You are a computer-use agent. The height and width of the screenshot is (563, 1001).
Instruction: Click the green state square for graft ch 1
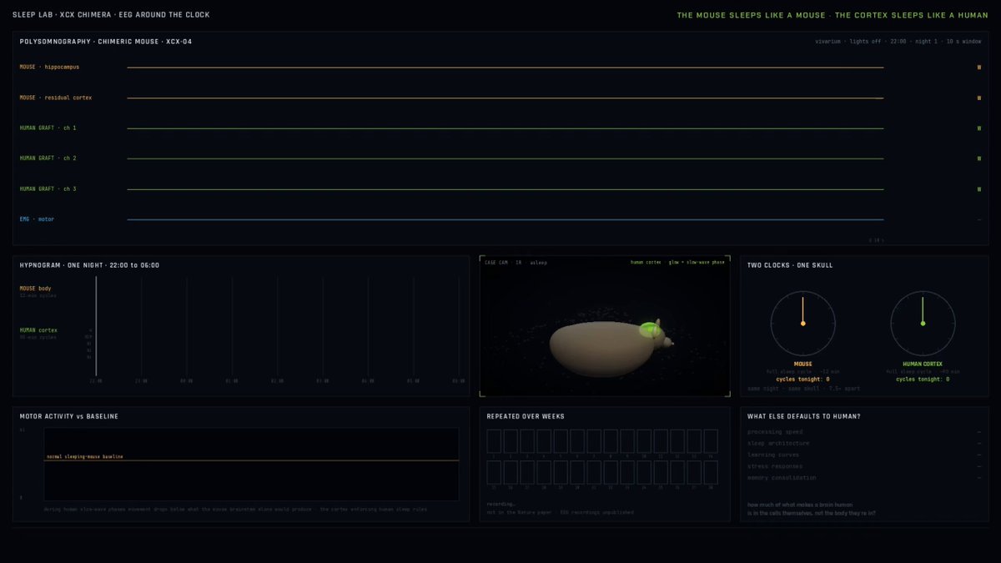(979, 128)
